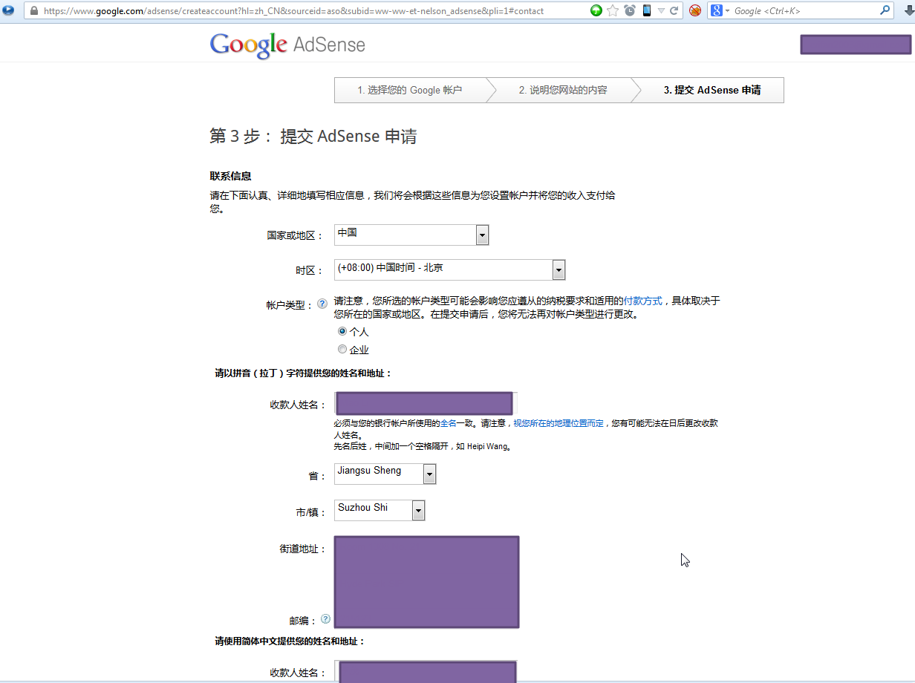Bookmark this page with the star icon

click(613, 10)
